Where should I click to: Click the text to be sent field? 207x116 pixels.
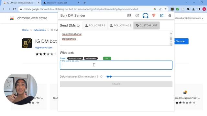(116, 65)
